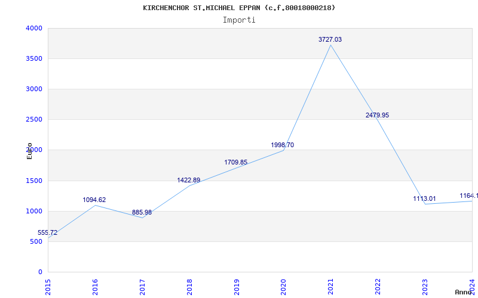Select the 2479.95 data label
Screen dimensions: 478x298
[378, 115]
